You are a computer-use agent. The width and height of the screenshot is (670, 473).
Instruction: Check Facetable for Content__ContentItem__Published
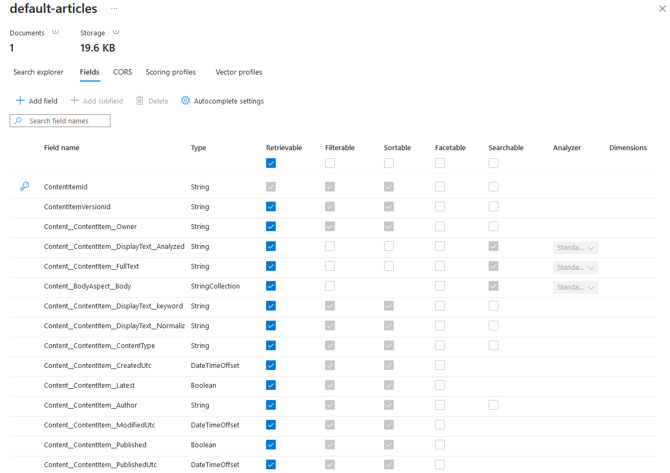(440, 445)
